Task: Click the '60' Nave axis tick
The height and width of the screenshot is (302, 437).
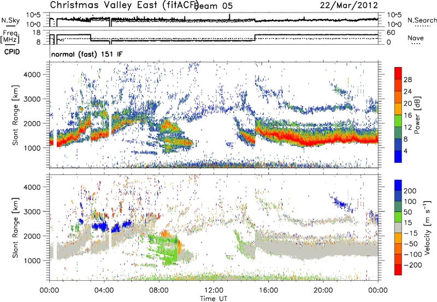Action: click(391, 33)
